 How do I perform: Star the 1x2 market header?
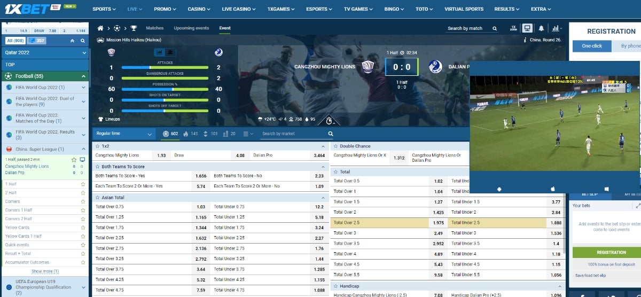pyautogui.click(x=97, y=146)
